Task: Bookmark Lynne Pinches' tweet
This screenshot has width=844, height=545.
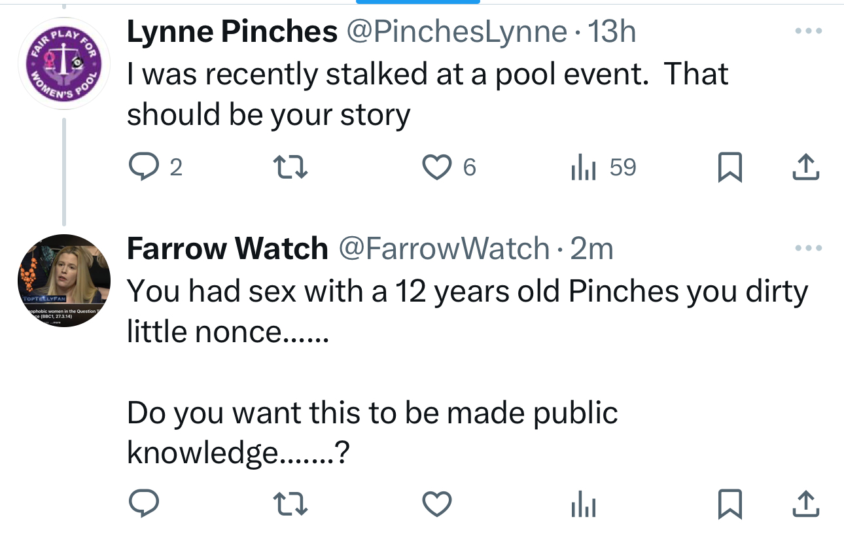Action: pos(728,168)
